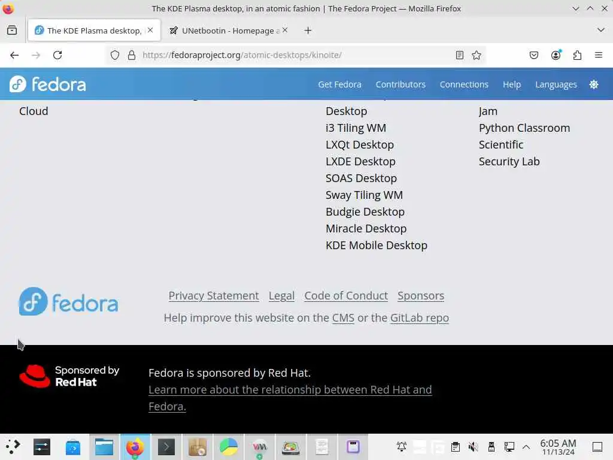Expand hidden system tray icons arrow
Screen dimensions: 613x460
526,447
